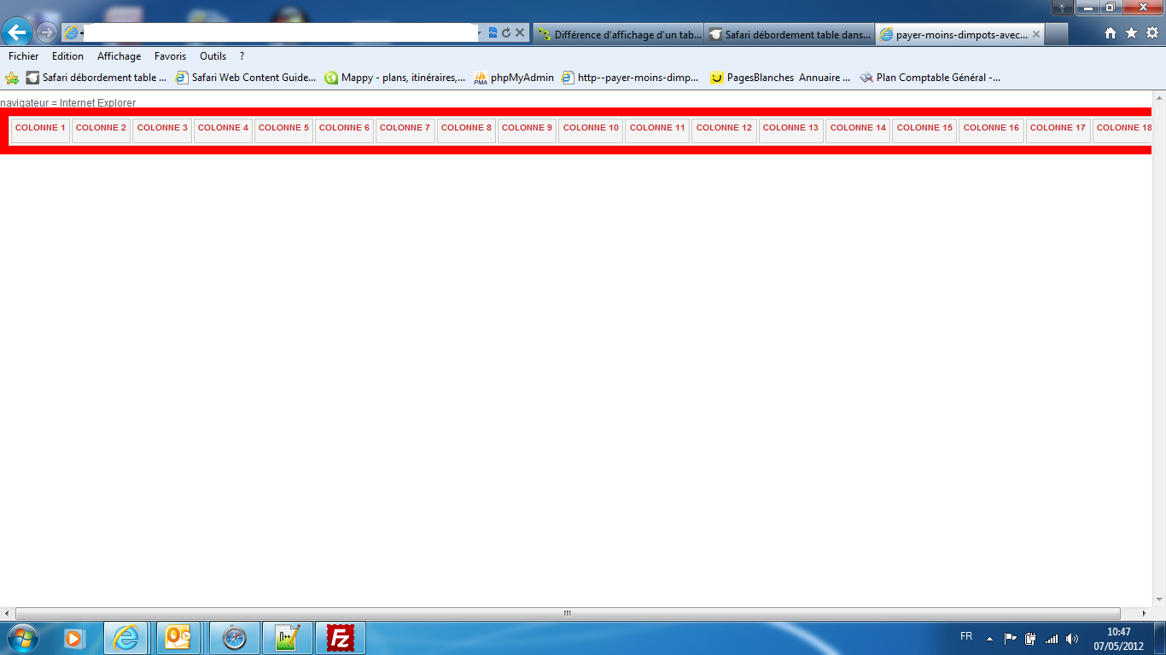
Task: Click inside the address bar field
Action: point(282,33)
